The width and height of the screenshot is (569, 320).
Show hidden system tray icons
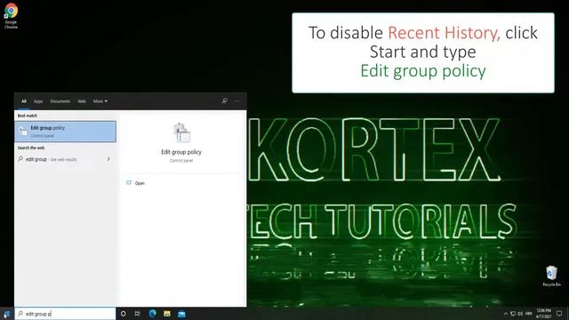coord(506,314)
